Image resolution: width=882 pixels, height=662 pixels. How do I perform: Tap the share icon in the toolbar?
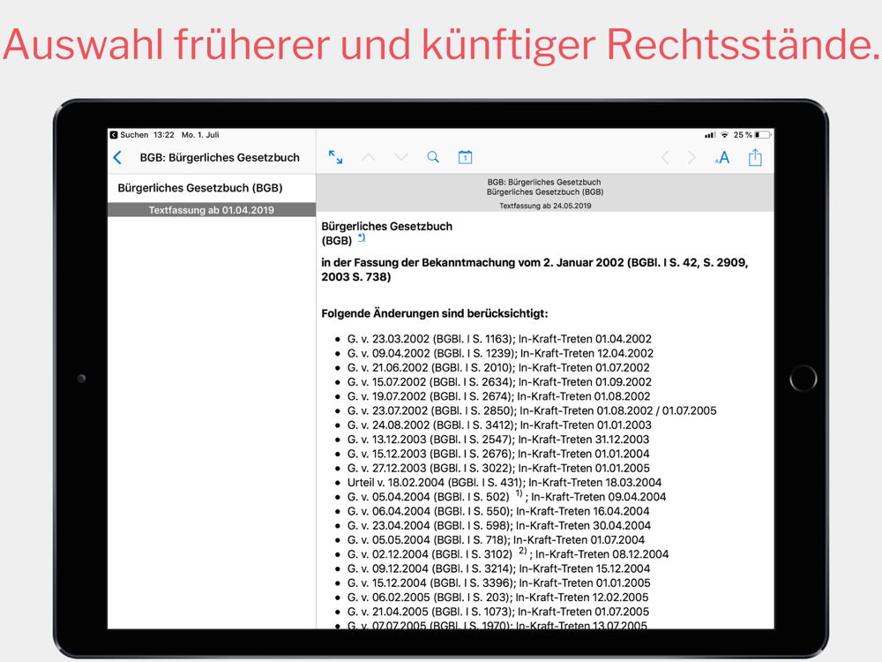[x=755, y=157]
